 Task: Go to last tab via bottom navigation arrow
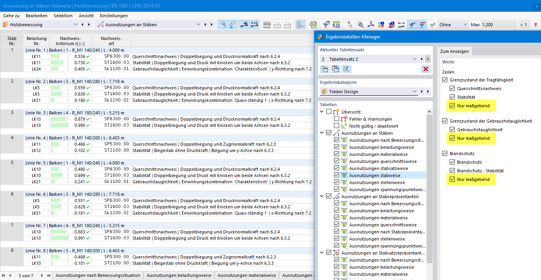pos(49,275)
